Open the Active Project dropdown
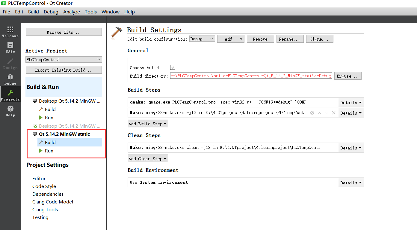417x230 pixels. coord(64,59)
